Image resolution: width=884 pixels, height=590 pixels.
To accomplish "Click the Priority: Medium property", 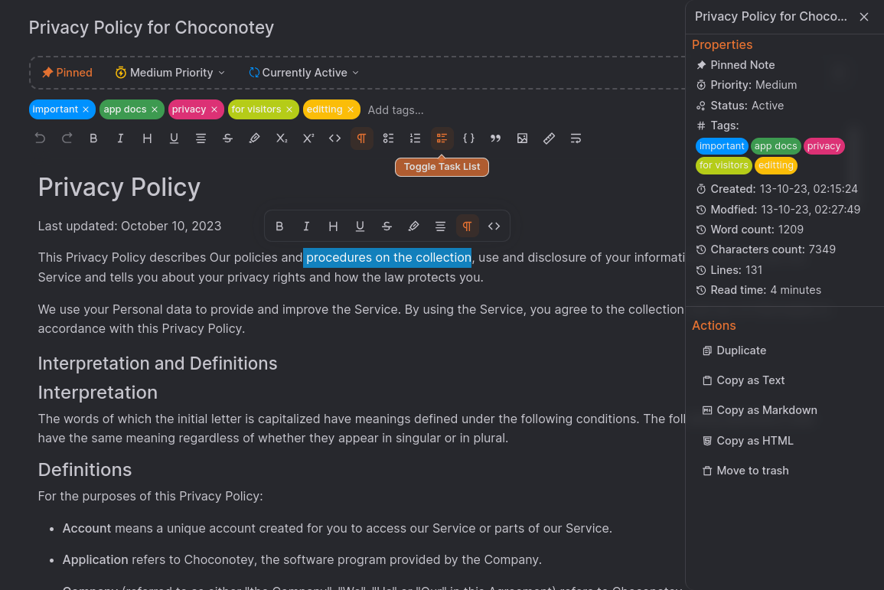I will tap(746, 85).
